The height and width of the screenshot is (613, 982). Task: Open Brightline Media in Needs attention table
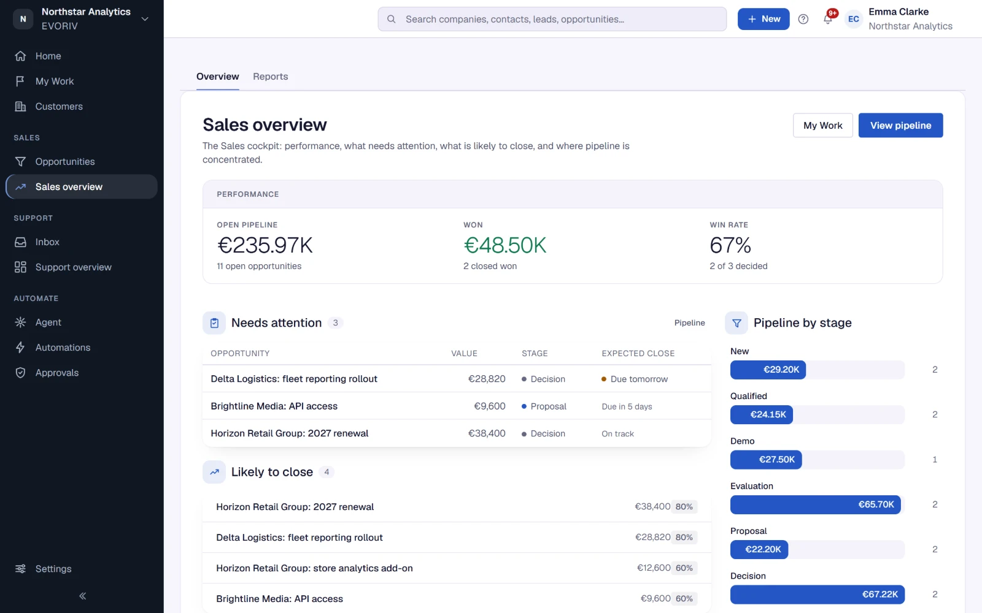(457, 406)
